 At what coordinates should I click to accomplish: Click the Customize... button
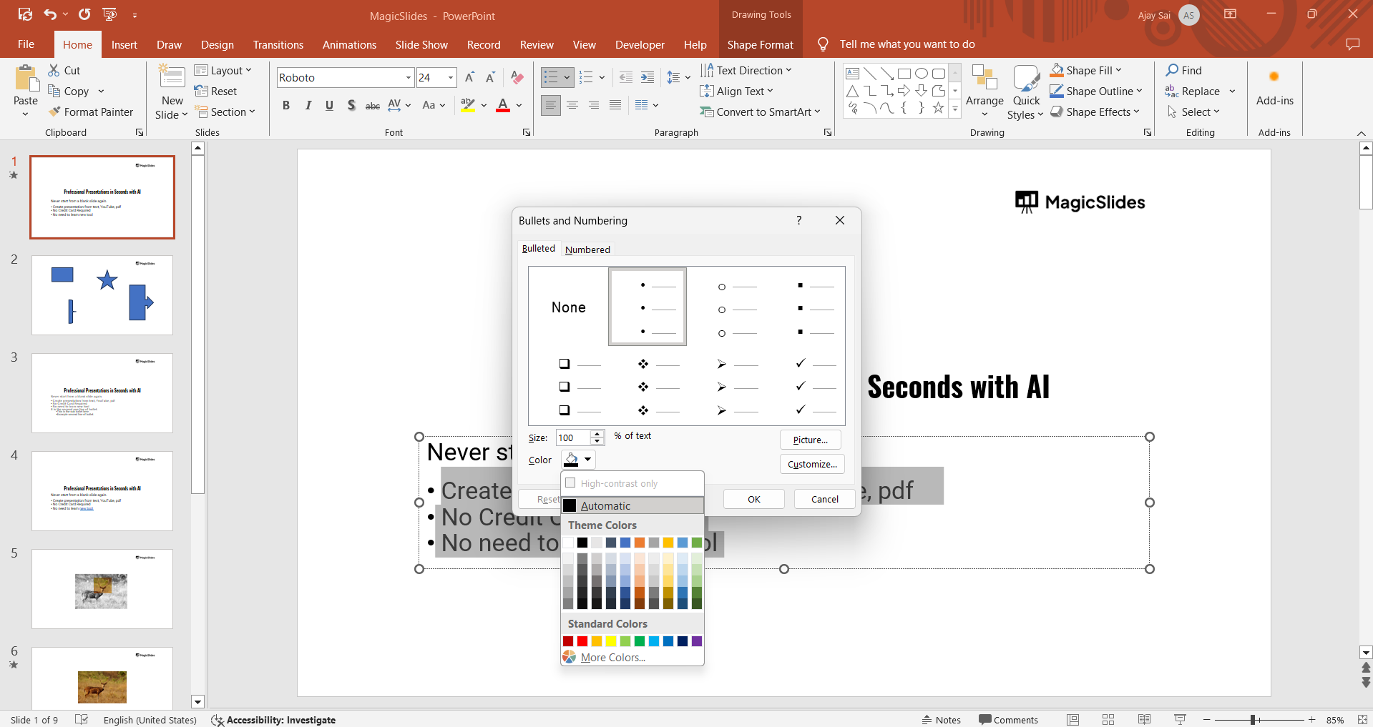(x=812, y=464)
